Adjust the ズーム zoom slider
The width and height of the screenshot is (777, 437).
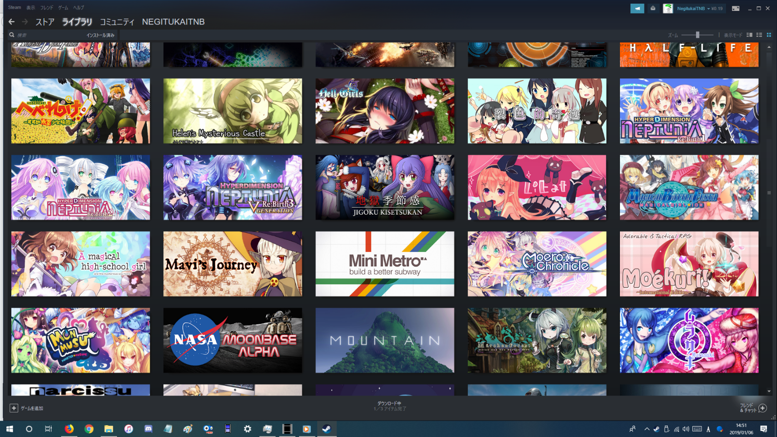697,35
